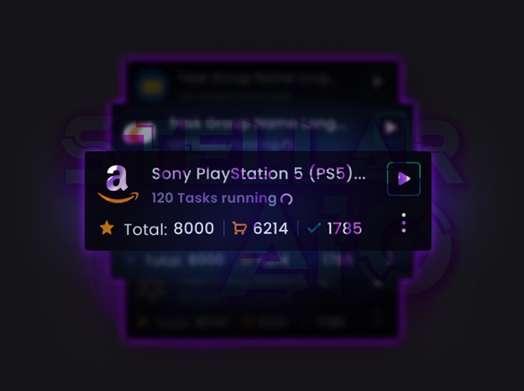The height and width of the screenshot is (391, 524).
Task: Click the 120 Tasks running status text
Action: [214, 198]
